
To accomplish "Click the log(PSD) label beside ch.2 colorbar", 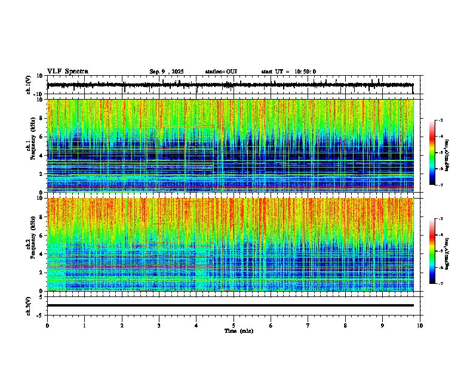I will click(x=447, y=254).
